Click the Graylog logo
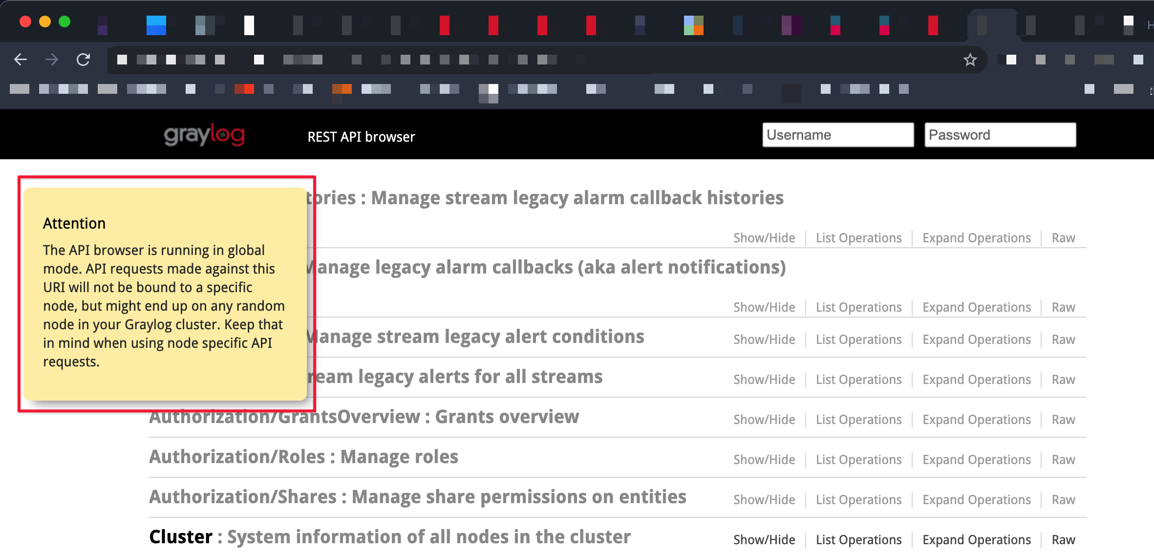 click(204, 135)
